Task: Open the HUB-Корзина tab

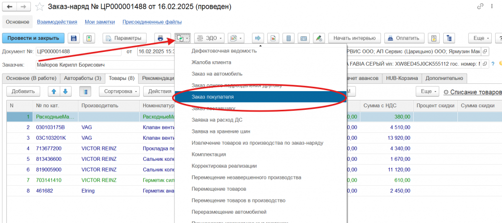Action: point(402,78)
